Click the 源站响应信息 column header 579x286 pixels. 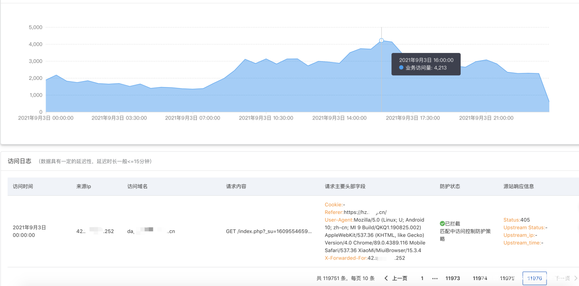(x=519, y=187)
